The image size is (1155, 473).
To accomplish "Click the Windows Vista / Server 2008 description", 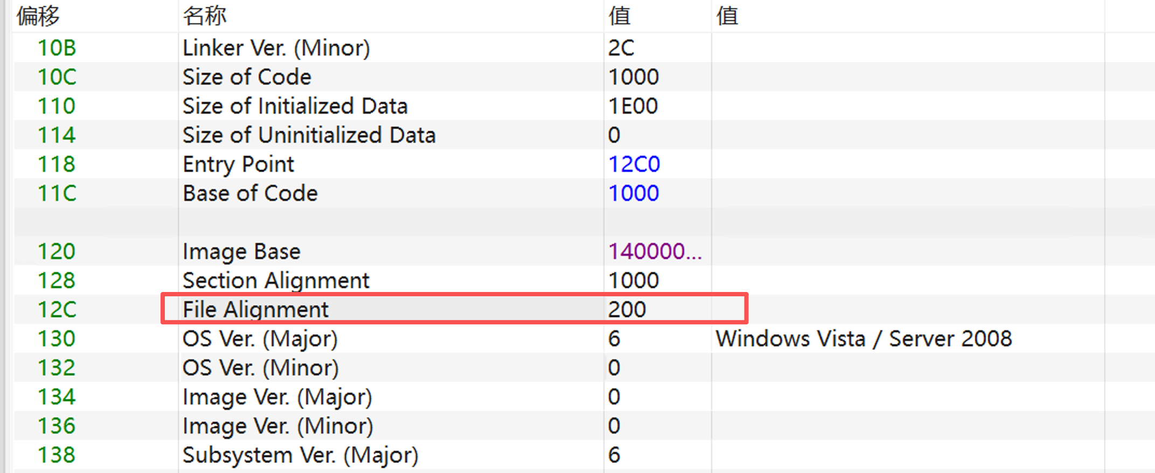I will tap(864, 339).
